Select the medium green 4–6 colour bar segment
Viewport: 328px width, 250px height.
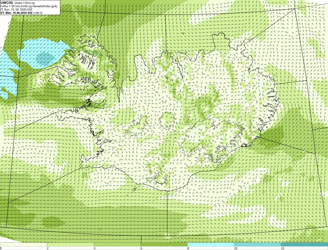click(x=117, y=244)
